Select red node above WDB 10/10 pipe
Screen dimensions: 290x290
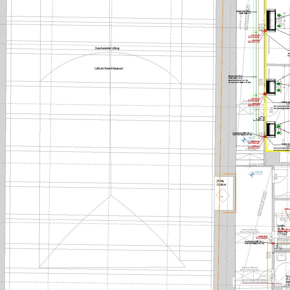pyautogui.click(x=273, y=243)
